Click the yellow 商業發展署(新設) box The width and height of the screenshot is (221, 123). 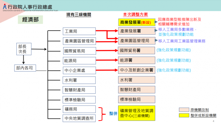137,22
